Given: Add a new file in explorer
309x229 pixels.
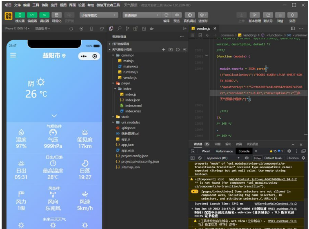Looking at the screenshot, I should click(163, 50).
